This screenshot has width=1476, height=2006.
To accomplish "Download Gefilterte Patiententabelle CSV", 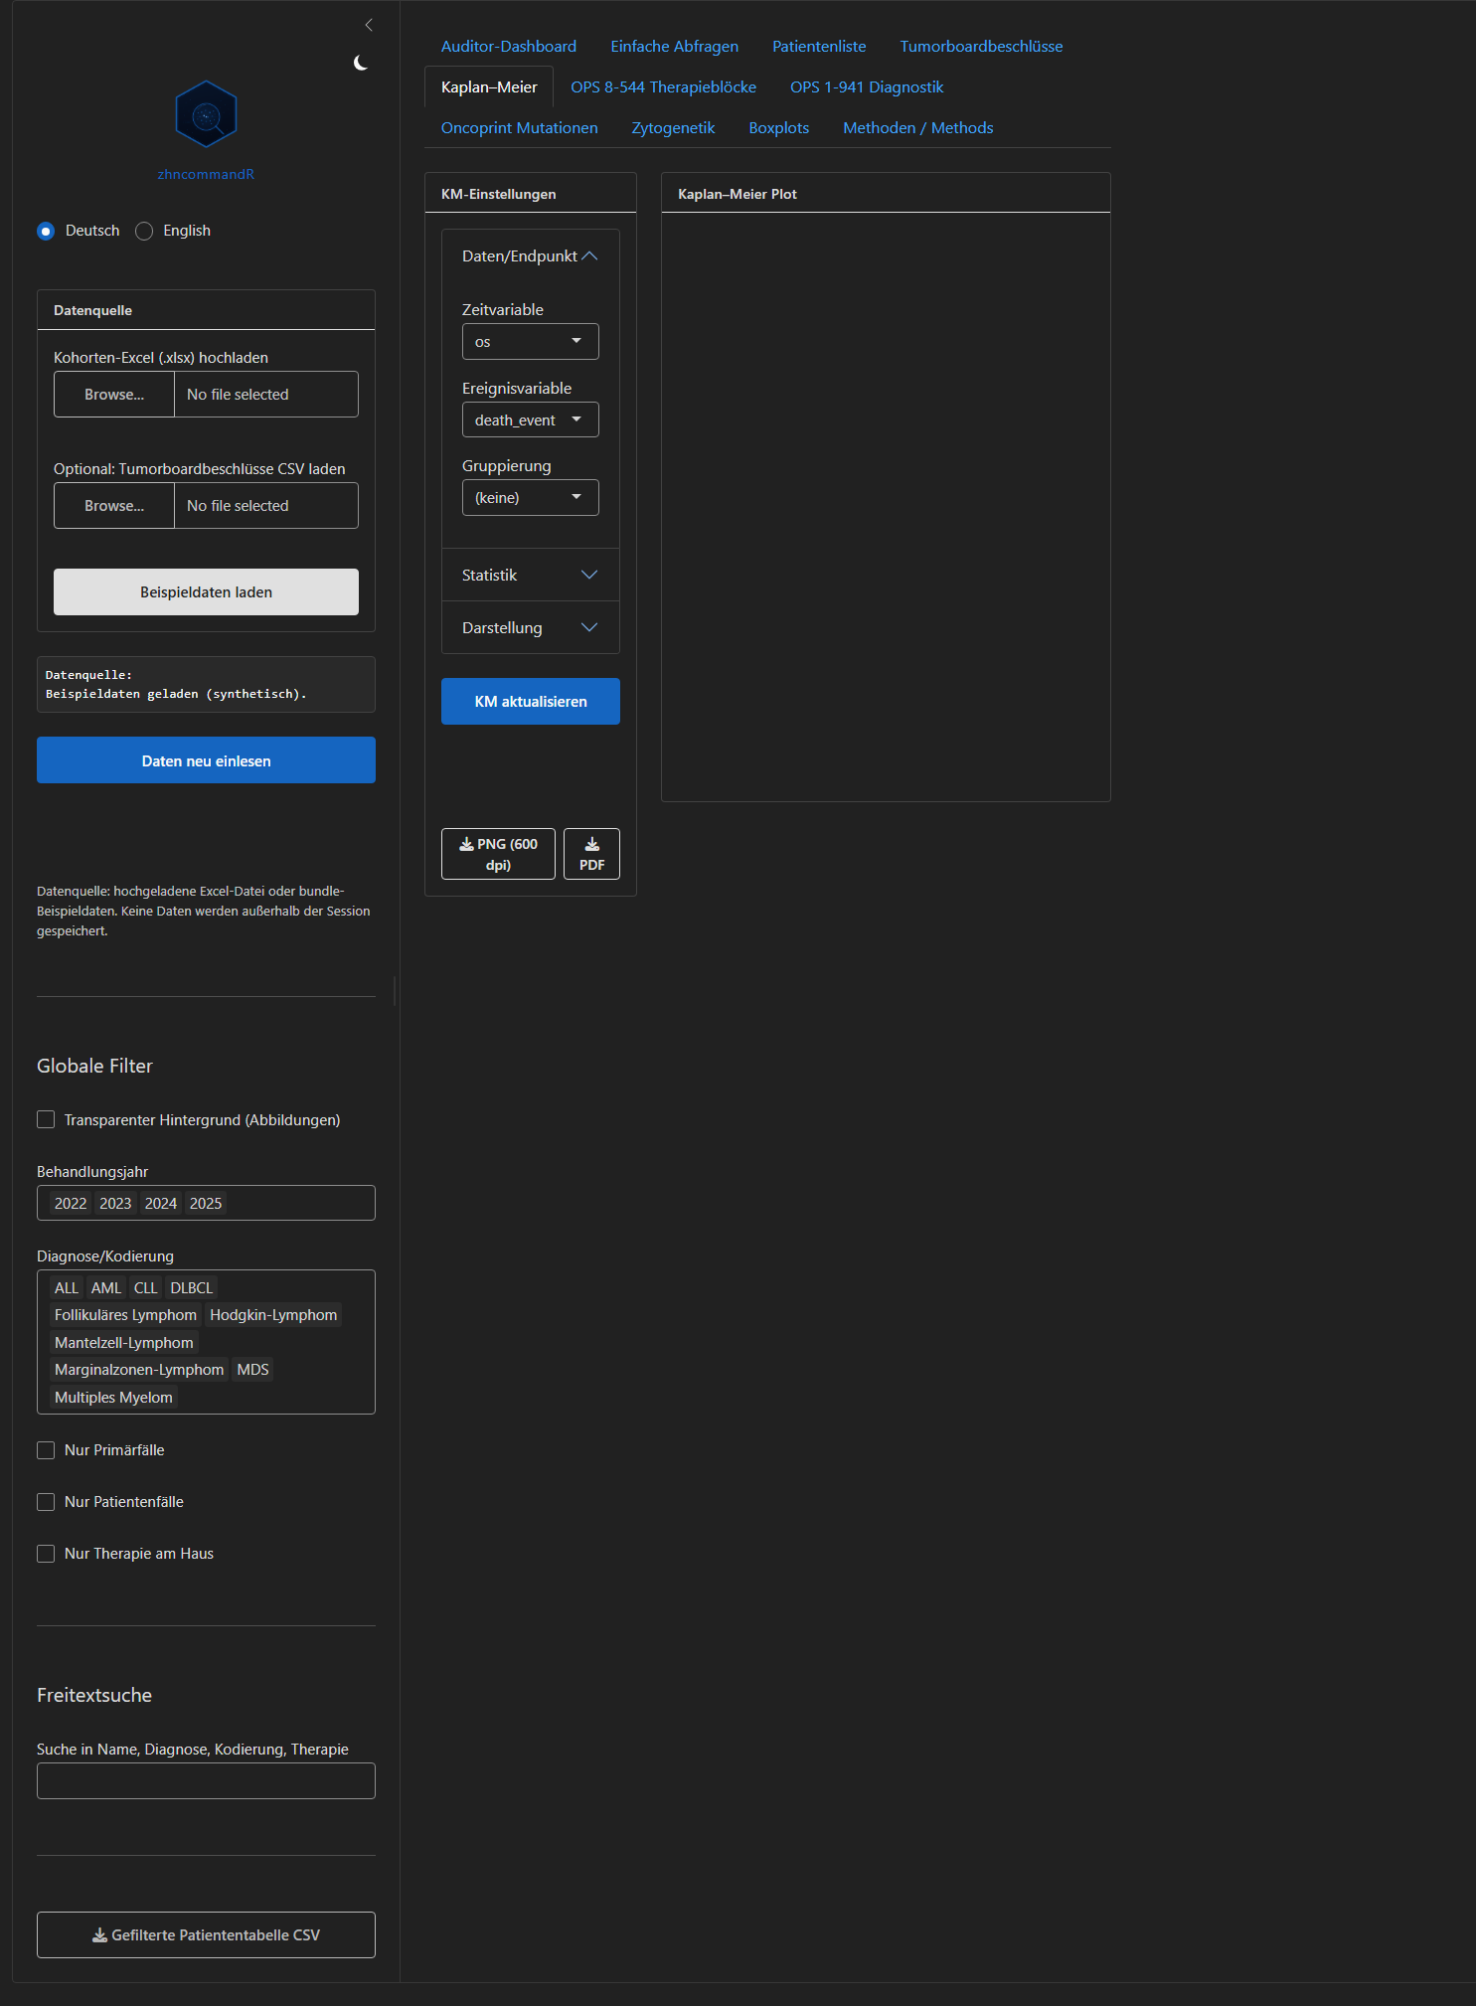I will click(206, 1934).
